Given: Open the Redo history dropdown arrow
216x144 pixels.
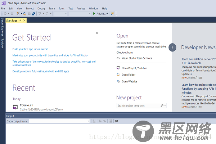Looking at the screenshot, I should pyautogui.click(x=50, y=14).
